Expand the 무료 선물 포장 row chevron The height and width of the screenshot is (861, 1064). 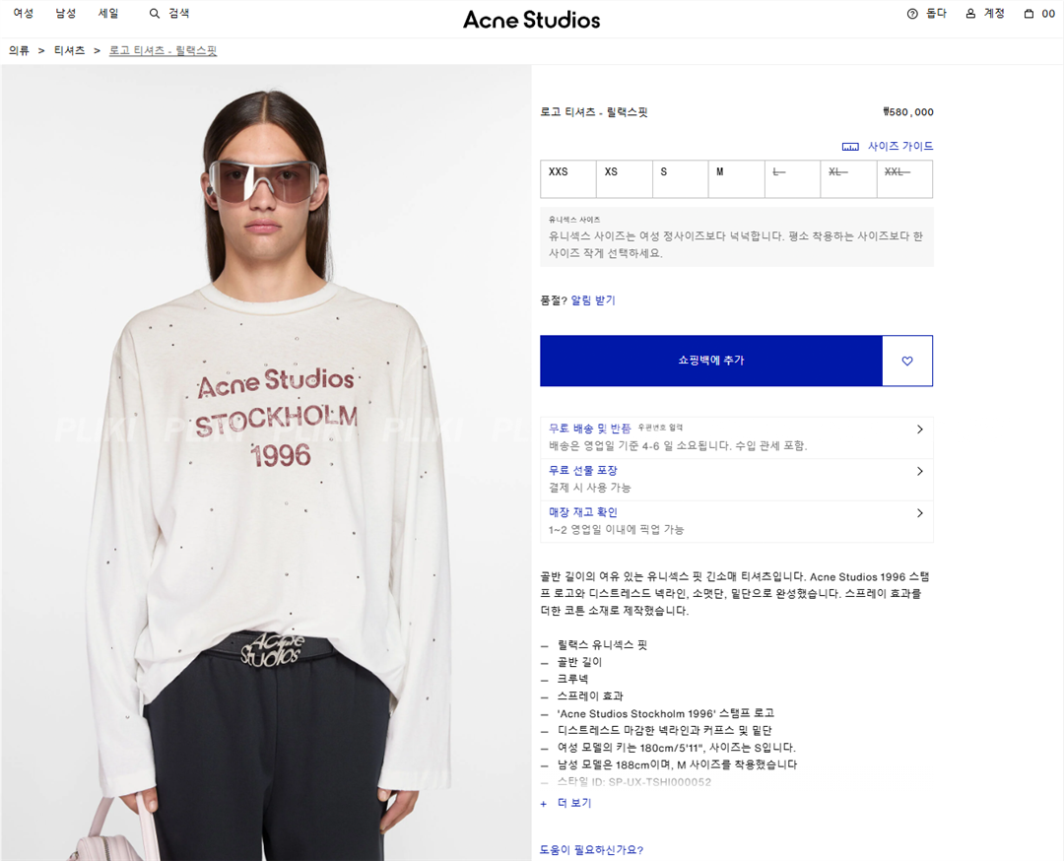(919, 472)
